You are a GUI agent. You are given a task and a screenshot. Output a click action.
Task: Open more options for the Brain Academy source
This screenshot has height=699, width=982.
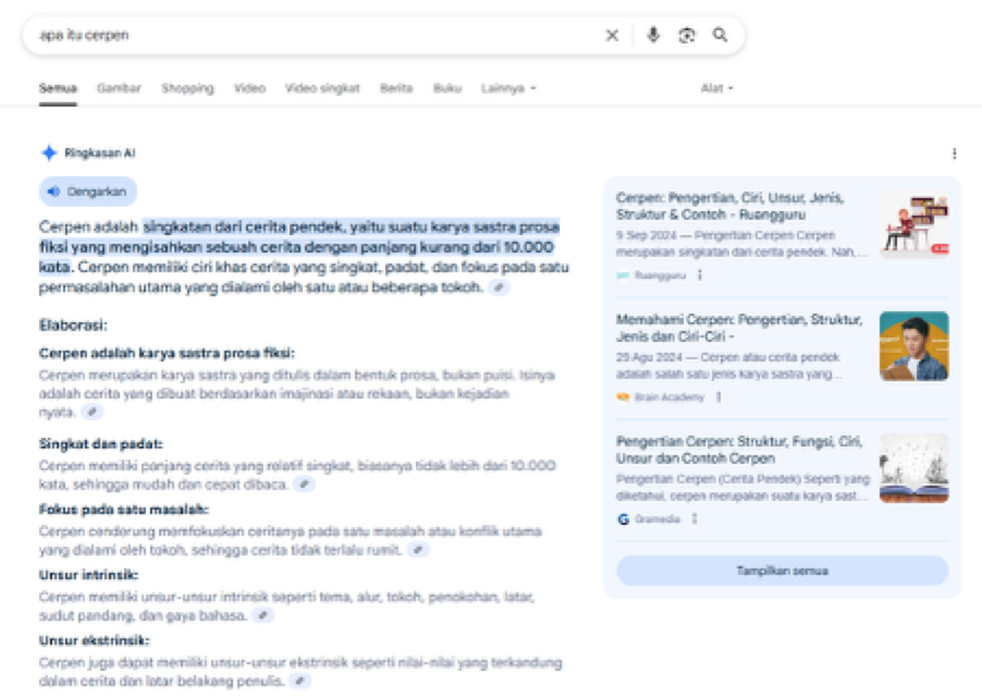(718, 397)
